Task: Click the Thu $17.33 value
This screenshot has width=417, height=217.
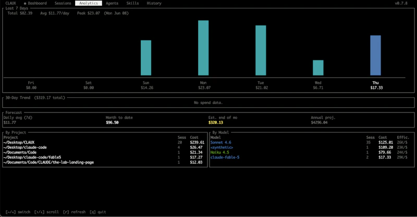Action: pyautogui.click(x=376, y=87)
